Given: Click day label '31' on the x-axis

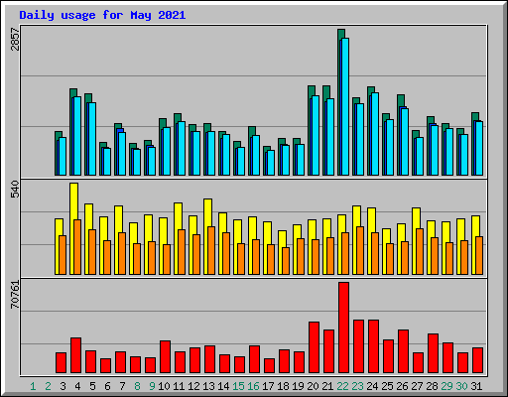Looking at the screenshot, I should [x=476, y=386].
